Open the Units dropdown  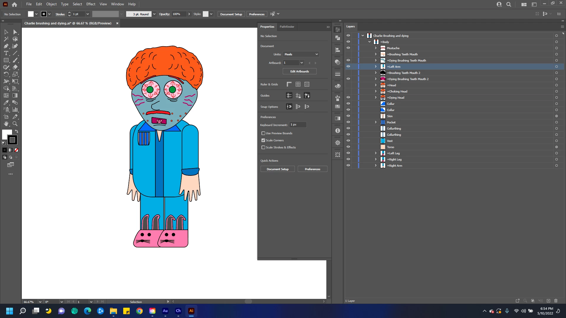click(301, 54)
